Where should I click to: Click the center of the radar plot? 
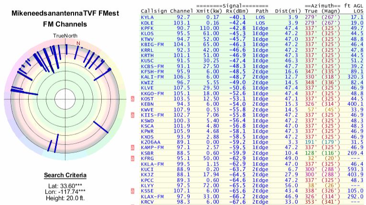point(62,99)
